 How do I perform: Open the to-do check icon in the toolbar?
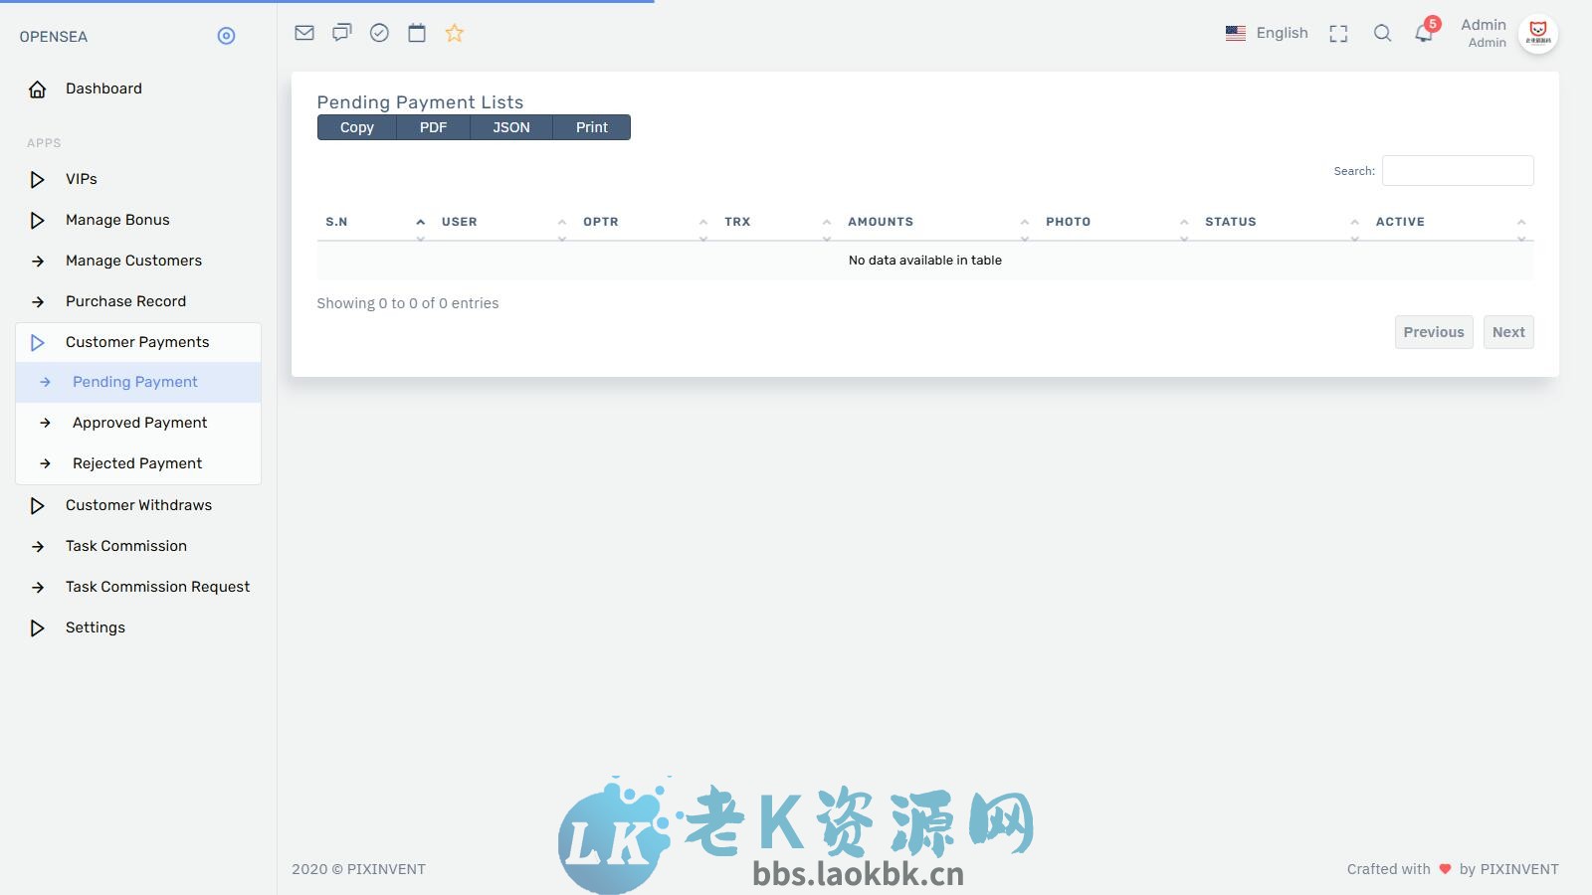pos(379,32)
